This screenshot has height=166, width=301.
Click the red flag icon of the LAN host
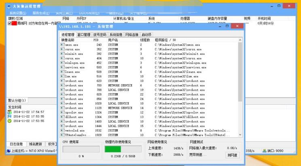coord(14,23)
